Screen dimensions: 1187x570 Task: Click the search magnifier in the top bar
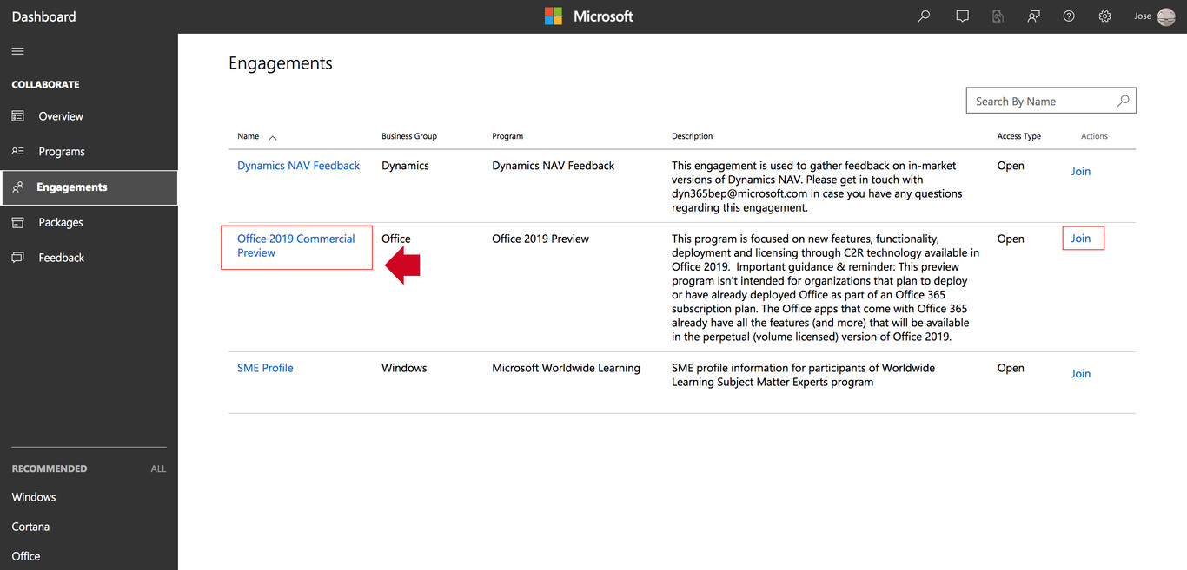[924, 16]
